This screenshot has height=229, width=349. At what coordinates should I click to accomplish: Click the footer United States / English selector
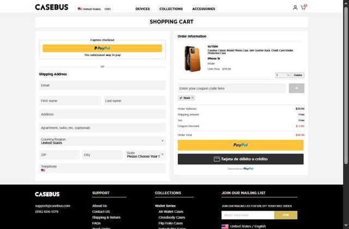(244, 226)
